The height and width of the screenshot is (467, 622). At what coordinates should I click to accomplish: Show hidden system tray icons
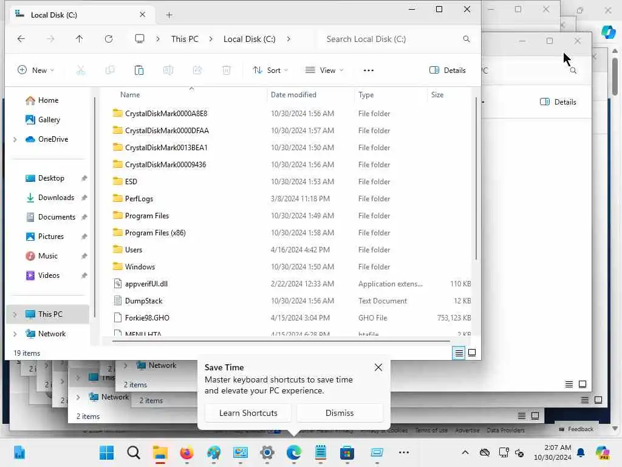(465, 452)
